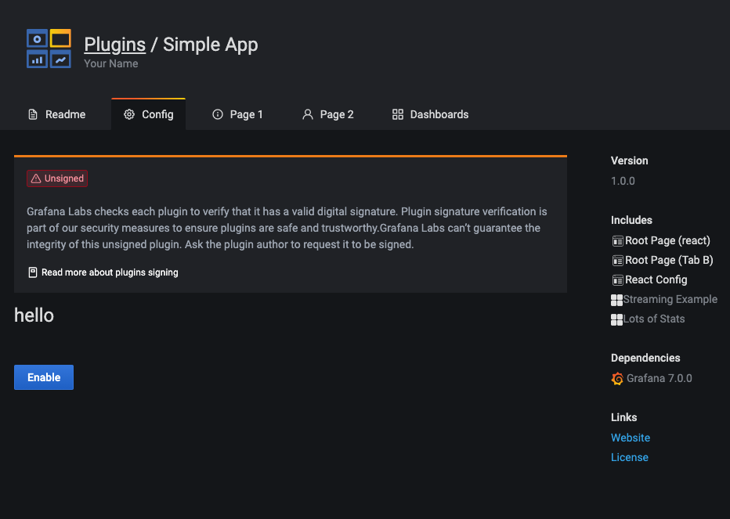Click the Page 1 info circle icon
The image size is (730, 519).
click(218, 114)
